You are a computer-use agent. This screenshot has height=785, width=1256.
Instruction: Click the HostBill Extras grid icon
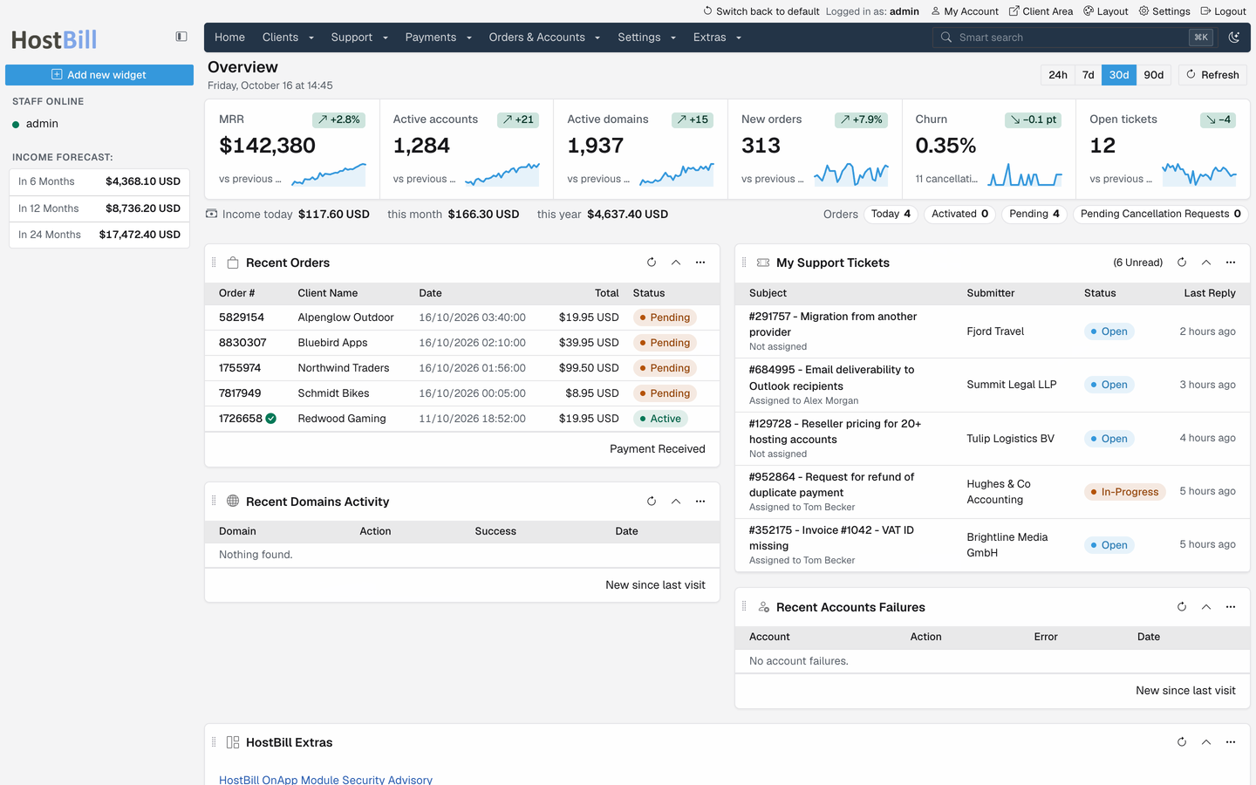pos(233,742)
